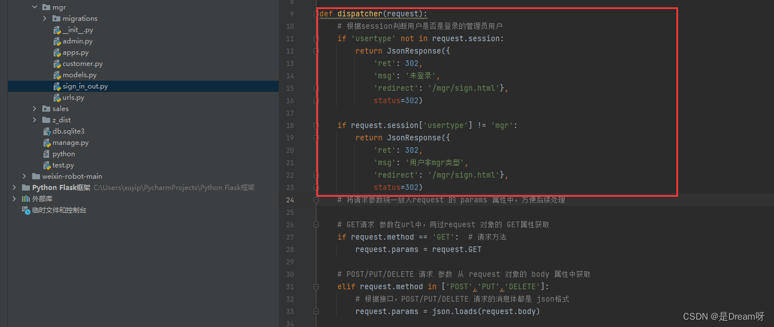This screenshot has height=327, width=774.
Task: Click the z_dist folder icon
Action: click(x=46, y=120)
